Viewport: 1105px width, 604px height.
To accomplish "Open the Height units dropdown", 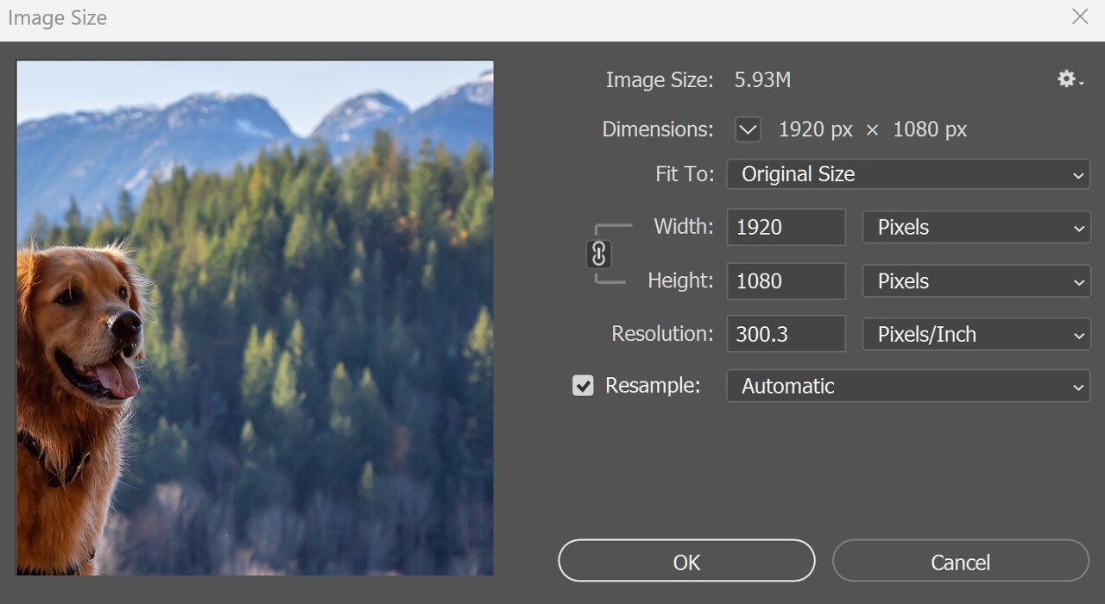I will click(976, 281).
